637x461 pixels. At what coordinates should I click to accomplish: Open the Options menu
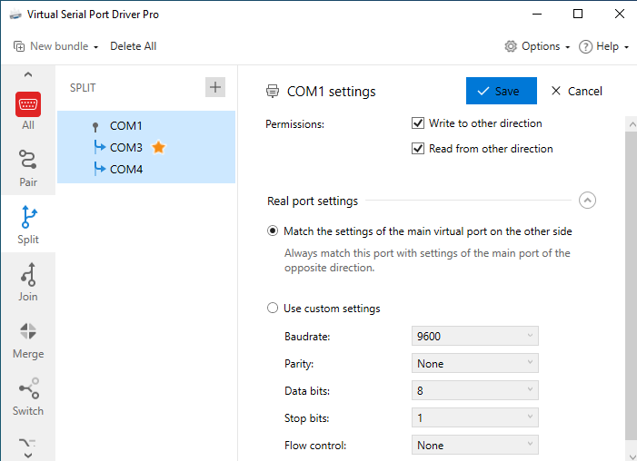pyautogui.click(x=537, y=46)
